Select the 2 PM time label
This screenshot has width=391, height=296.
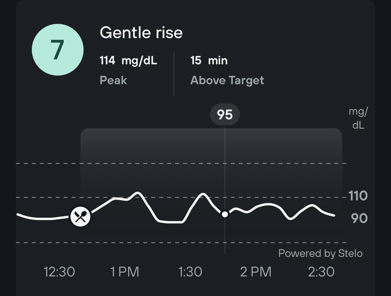[x=255, y=271]
